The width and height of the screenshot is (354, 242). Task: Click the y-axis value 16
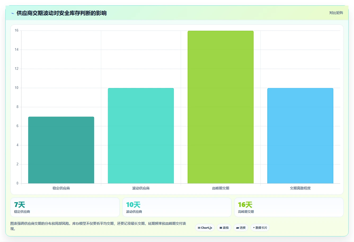(17, 31)
